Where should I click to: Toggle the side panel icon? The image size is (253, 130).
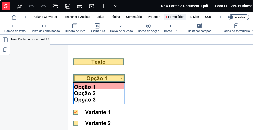[x=5, y=40]
